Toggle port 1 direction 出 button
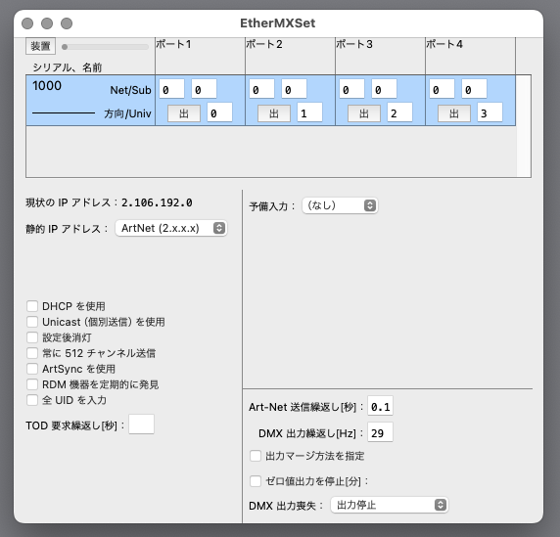 (x=184, y=113)
